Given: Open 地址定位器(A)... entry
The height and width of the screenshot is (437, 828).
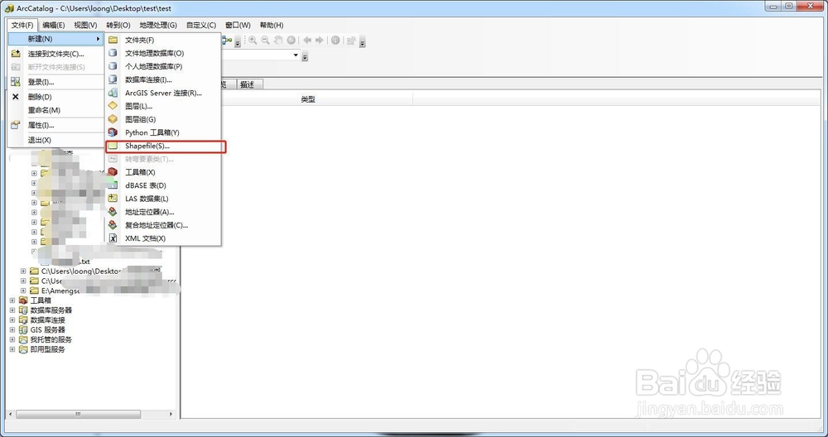Looking at the screenshot, I should click(x=164, y=212).
